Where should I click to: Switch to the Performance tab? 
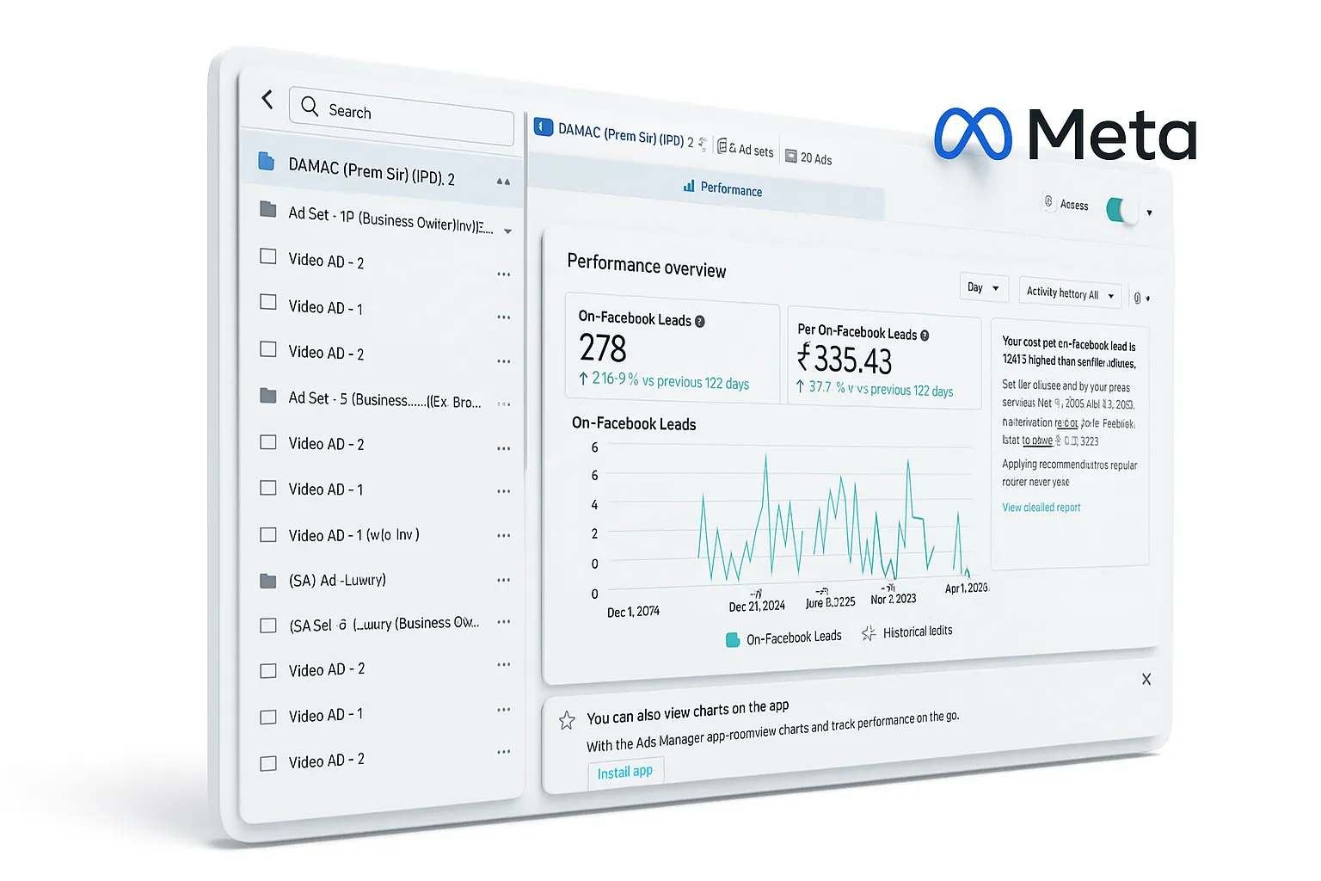pos(722,188)
